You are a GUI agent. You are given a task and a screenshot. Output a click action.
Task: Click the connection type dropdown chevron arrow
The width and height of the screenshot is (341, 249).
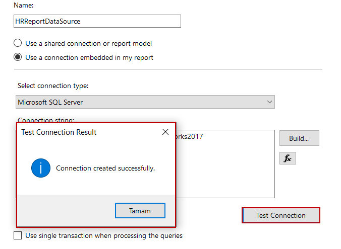[x=268, y=102]
